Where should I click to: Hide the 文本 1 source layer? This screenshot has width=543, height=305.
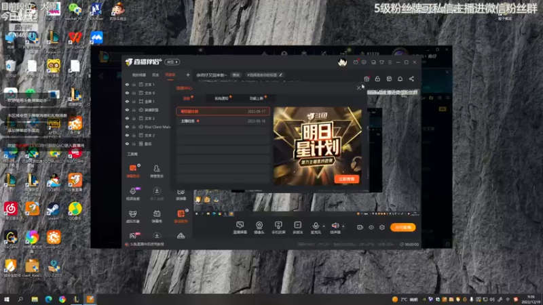pyautogui.click(x=127, y=84)
